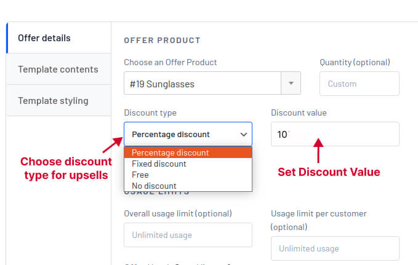Click the Discount value field showing 10
This screenshot has width=418, height=265.
pos(335,134)
